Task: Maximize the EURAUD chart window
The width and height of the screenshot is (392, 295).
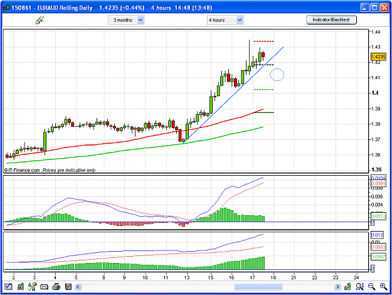Action: tap(374, 8)
